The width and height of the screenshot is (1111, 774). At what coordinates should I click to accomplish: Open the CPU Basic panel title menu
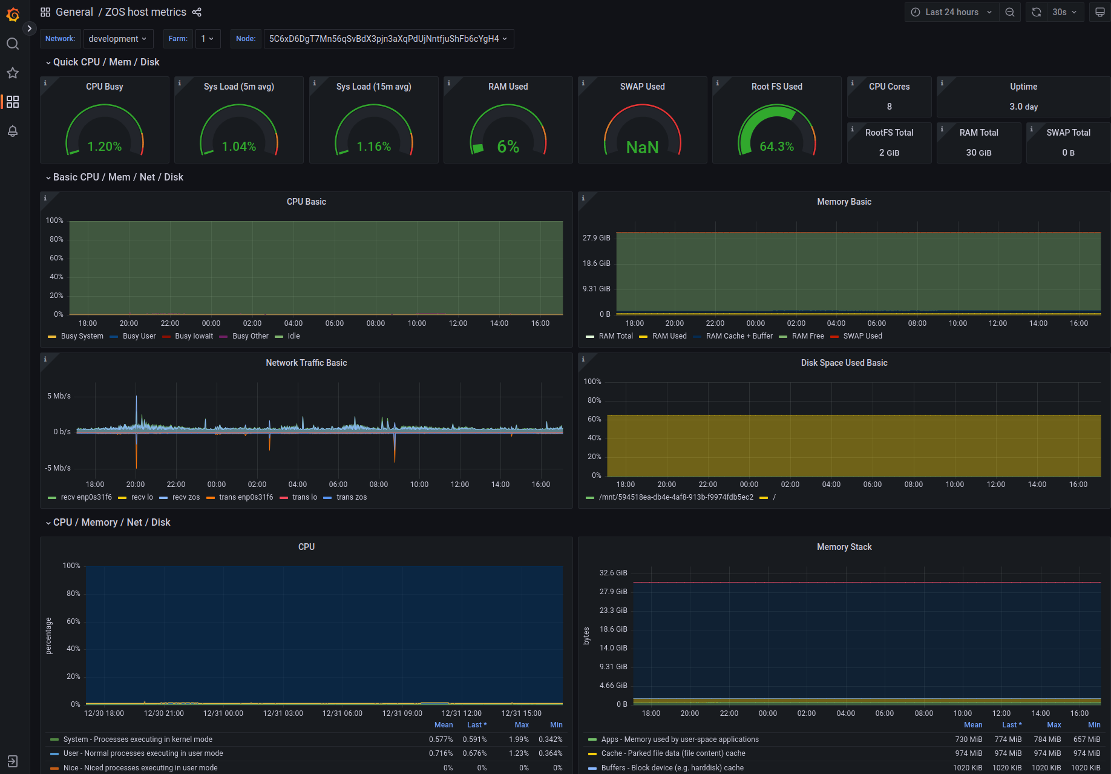point(306,202)
